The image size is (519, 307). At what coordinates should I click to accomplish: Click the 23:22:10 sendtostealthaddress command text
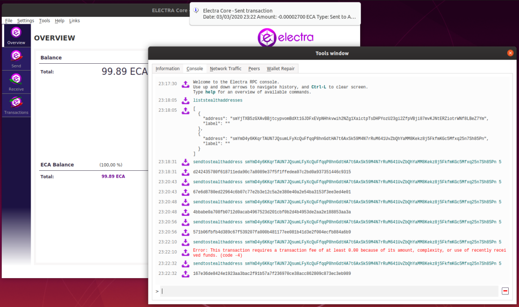point(347,242)
